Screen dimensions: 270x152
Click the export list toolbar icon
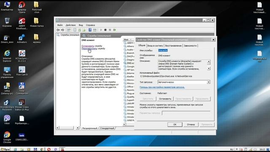click(84, 30)
